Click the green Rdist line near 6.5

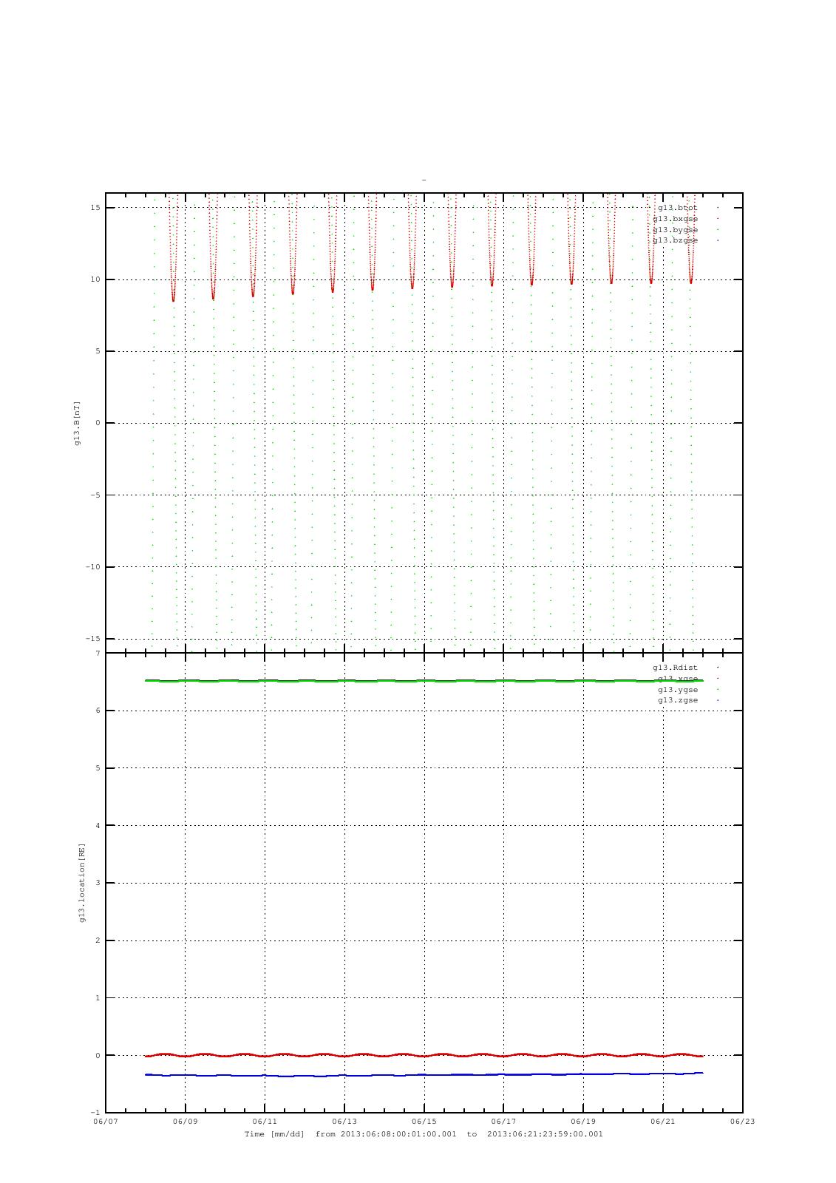click(x=424, y=680)
